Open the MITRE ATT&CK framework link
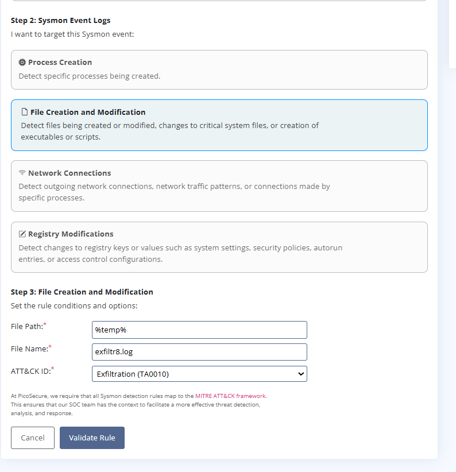 [x=230, y=396]
